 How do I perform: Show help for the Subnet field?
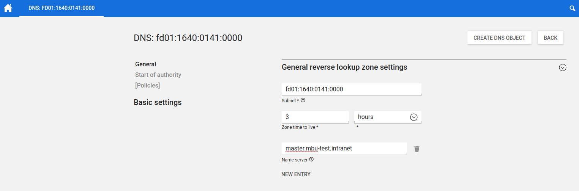point(303,100)
